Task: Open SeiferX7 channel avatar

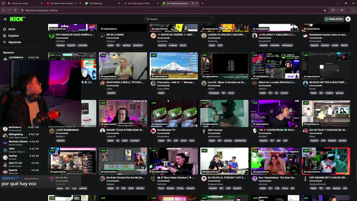Action: 255,83
